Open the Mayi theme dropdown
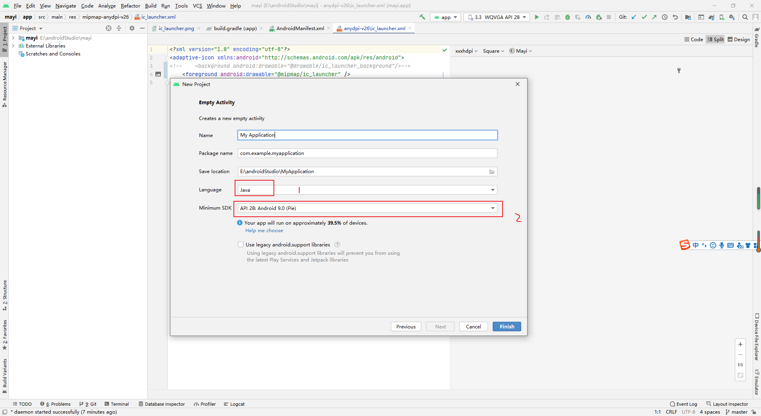761x416 pixels. click(521, 51)
